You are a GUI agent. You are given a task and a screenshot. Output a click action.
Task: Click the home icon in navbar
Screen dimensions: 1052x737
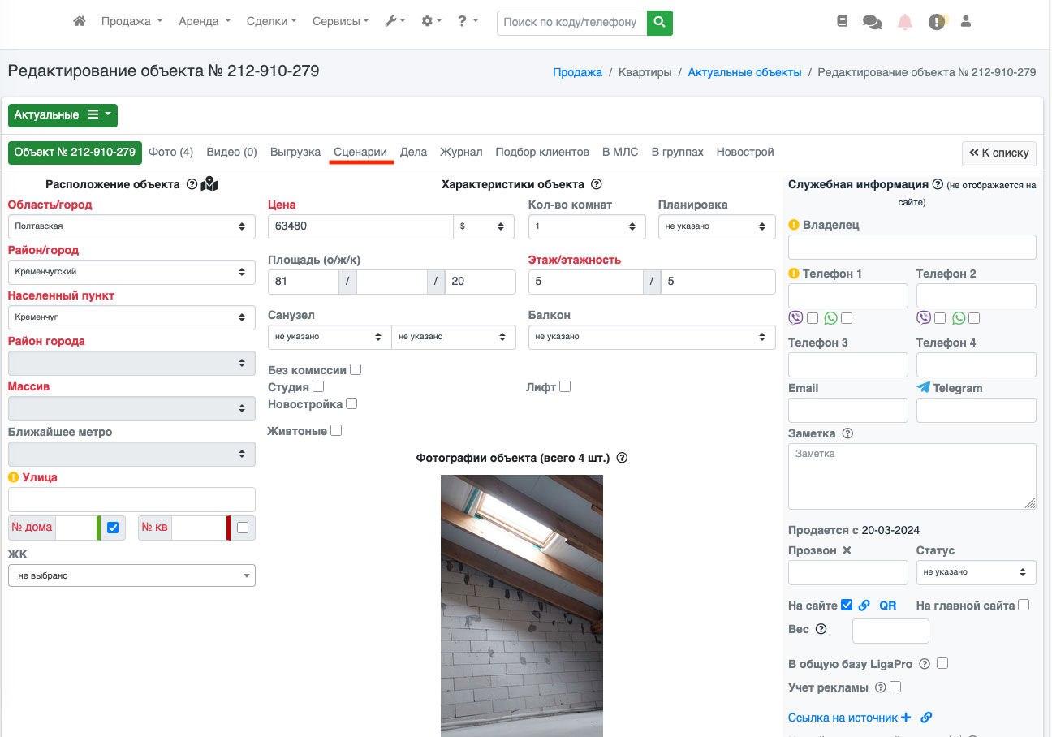[80, 22]
